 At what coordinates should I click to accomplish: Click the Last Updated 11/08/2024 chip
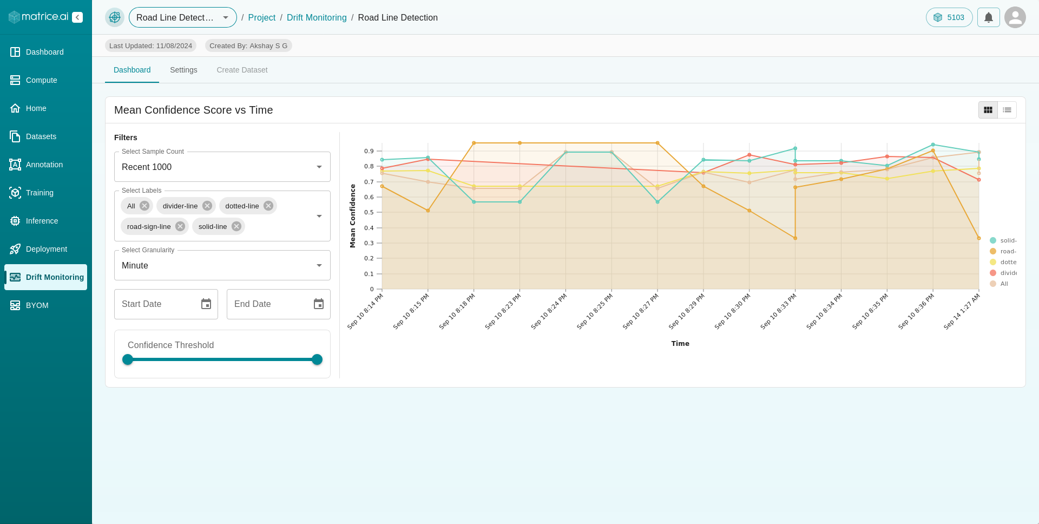point(150,45)
